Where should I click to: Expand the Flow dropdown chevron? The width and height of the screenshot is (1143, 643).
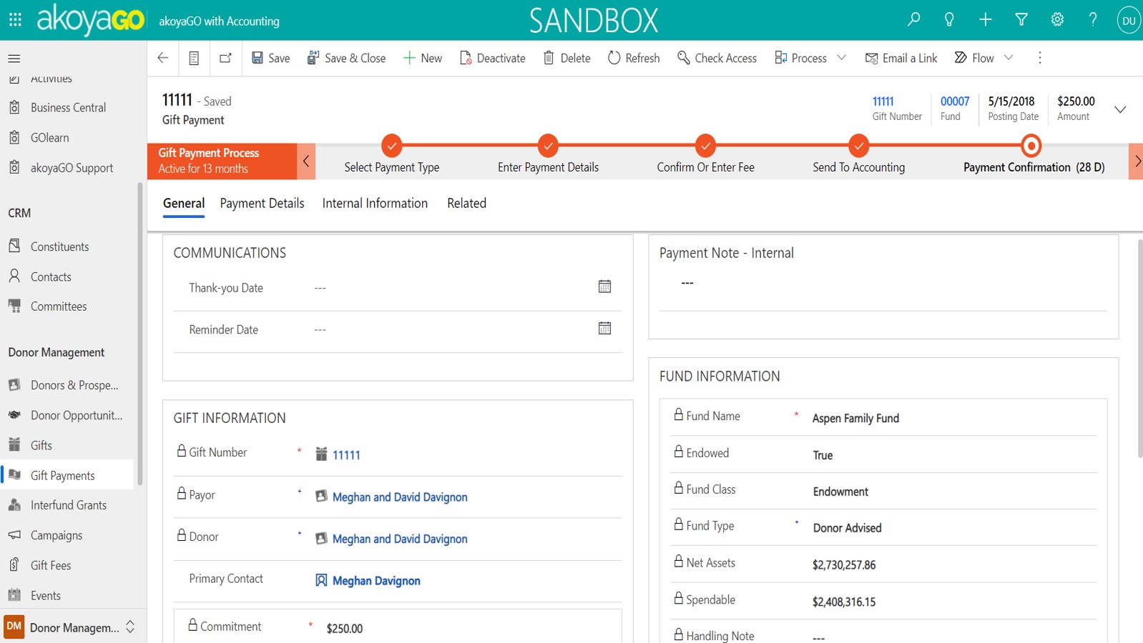click(x=1009, y=58)
